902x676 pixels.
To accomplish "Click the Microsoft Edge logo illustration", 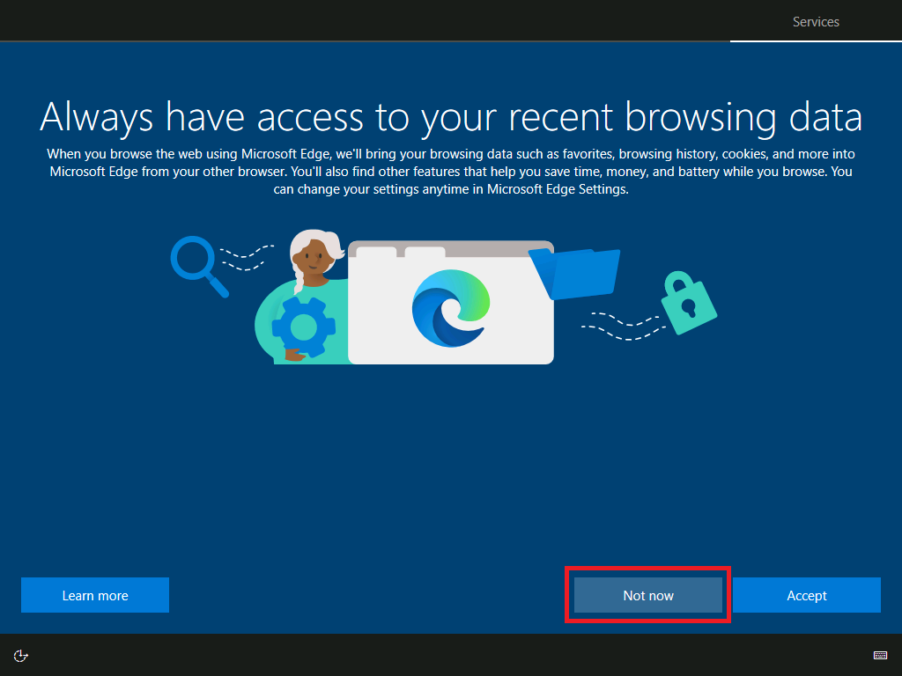I will 450,308.
